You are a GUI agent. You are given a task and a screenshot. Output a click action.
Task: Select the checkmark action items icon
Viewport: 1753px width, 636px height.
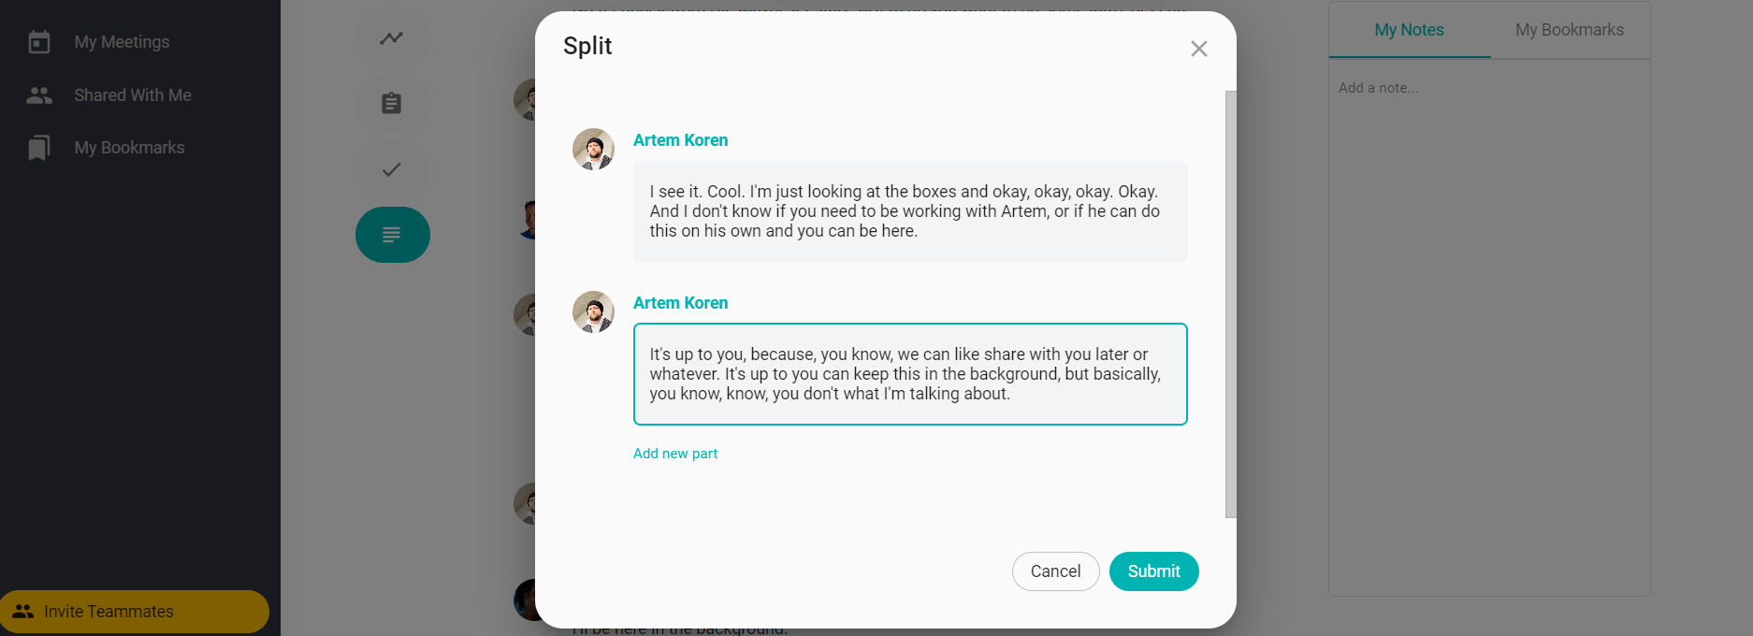[x=391, y=169]
